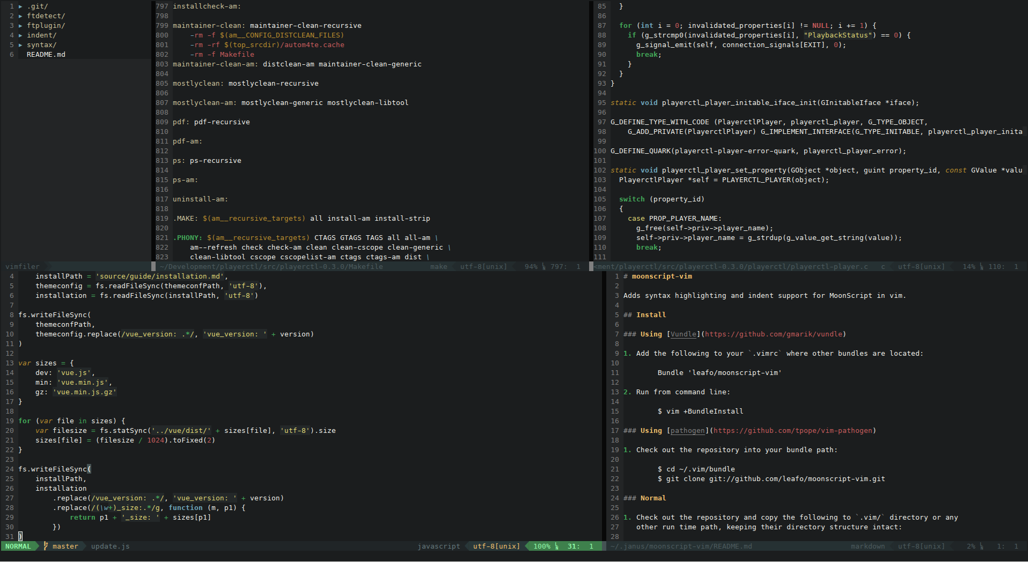Viewport: 1028px width, 562px height.
Task: Click the G_DEFINE_QUARK line in playerctl-player.c
Action: click(x=759, y=151)
